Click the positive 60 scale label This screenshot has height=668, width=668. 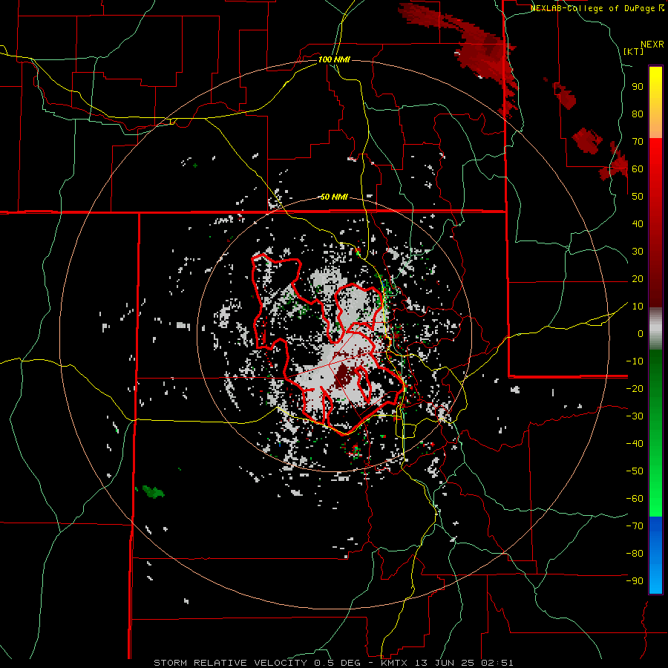(638, 168)
